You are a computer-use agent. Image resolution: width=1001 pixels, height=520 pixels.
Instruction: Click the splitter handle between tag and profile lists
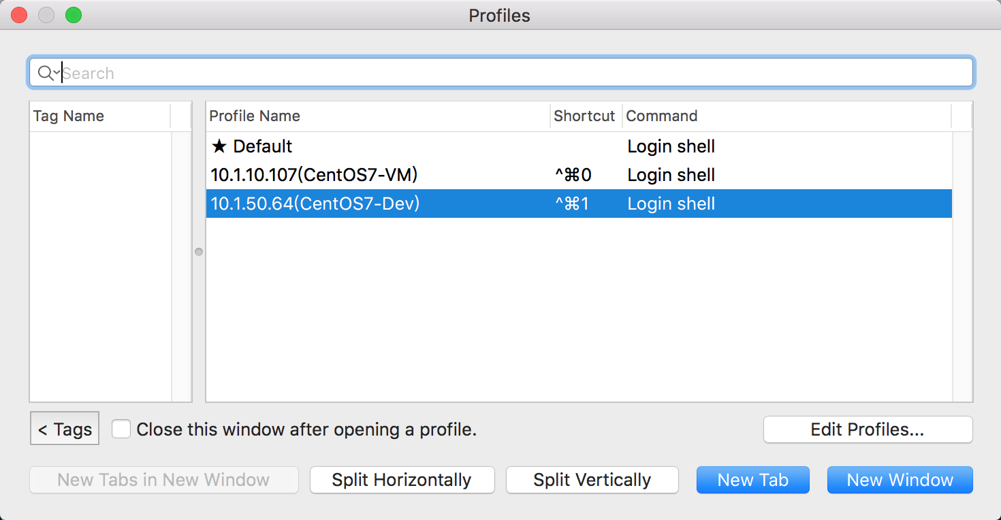pos(199,252)
